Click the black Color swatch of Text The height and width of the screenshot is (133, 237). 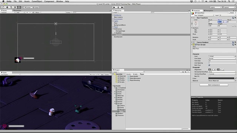pyautogui.click(x=221, y=78)
